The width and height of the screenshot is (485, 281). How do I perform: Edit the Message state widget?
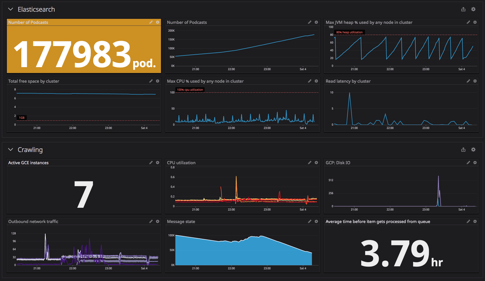[x=310, y=221]
